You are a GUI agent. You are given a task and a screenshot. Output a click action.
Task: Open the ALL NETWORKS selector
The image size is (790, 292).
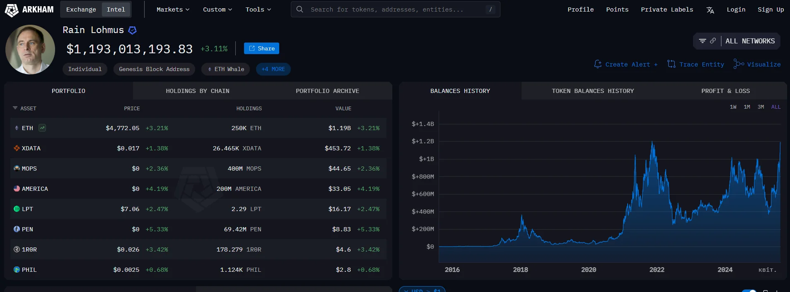(750, 41)
